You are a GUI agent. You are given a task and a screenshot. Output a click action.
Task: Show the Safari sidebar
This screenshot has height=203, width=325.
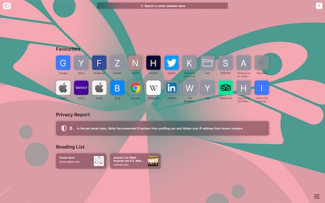(7, 6)
